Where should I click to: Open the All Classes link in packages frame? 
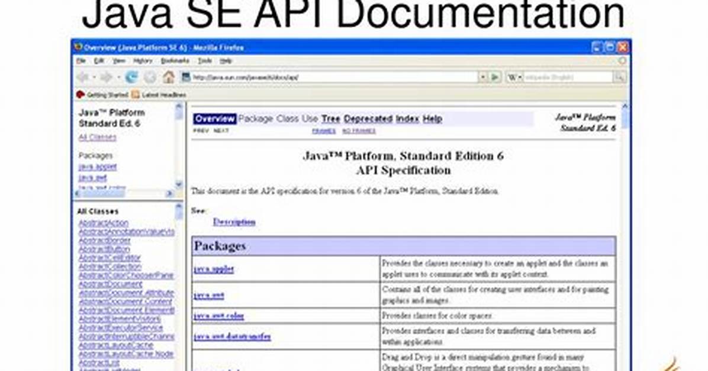click(x=98, y=138)
